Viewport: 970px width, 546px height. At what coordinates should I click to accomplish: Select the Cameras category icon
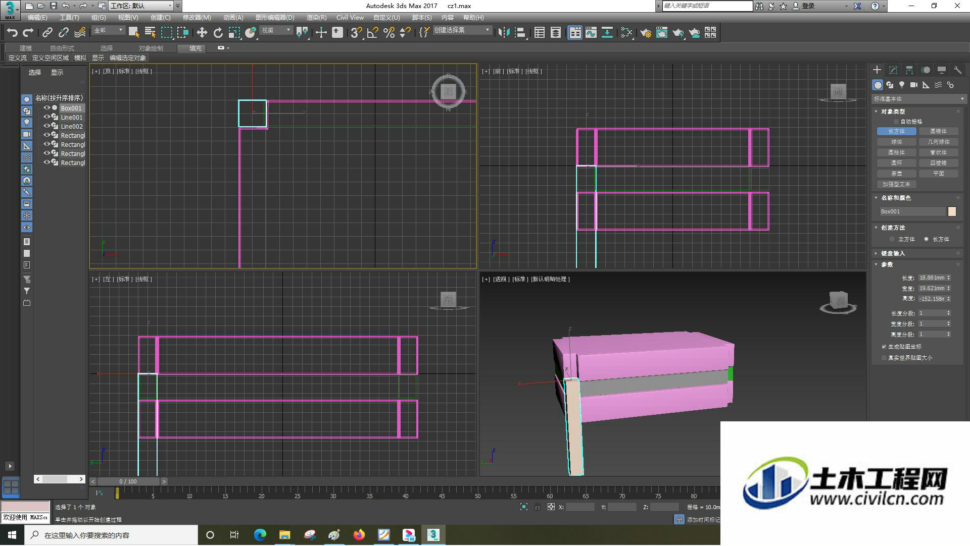click(x=914, y=85)
